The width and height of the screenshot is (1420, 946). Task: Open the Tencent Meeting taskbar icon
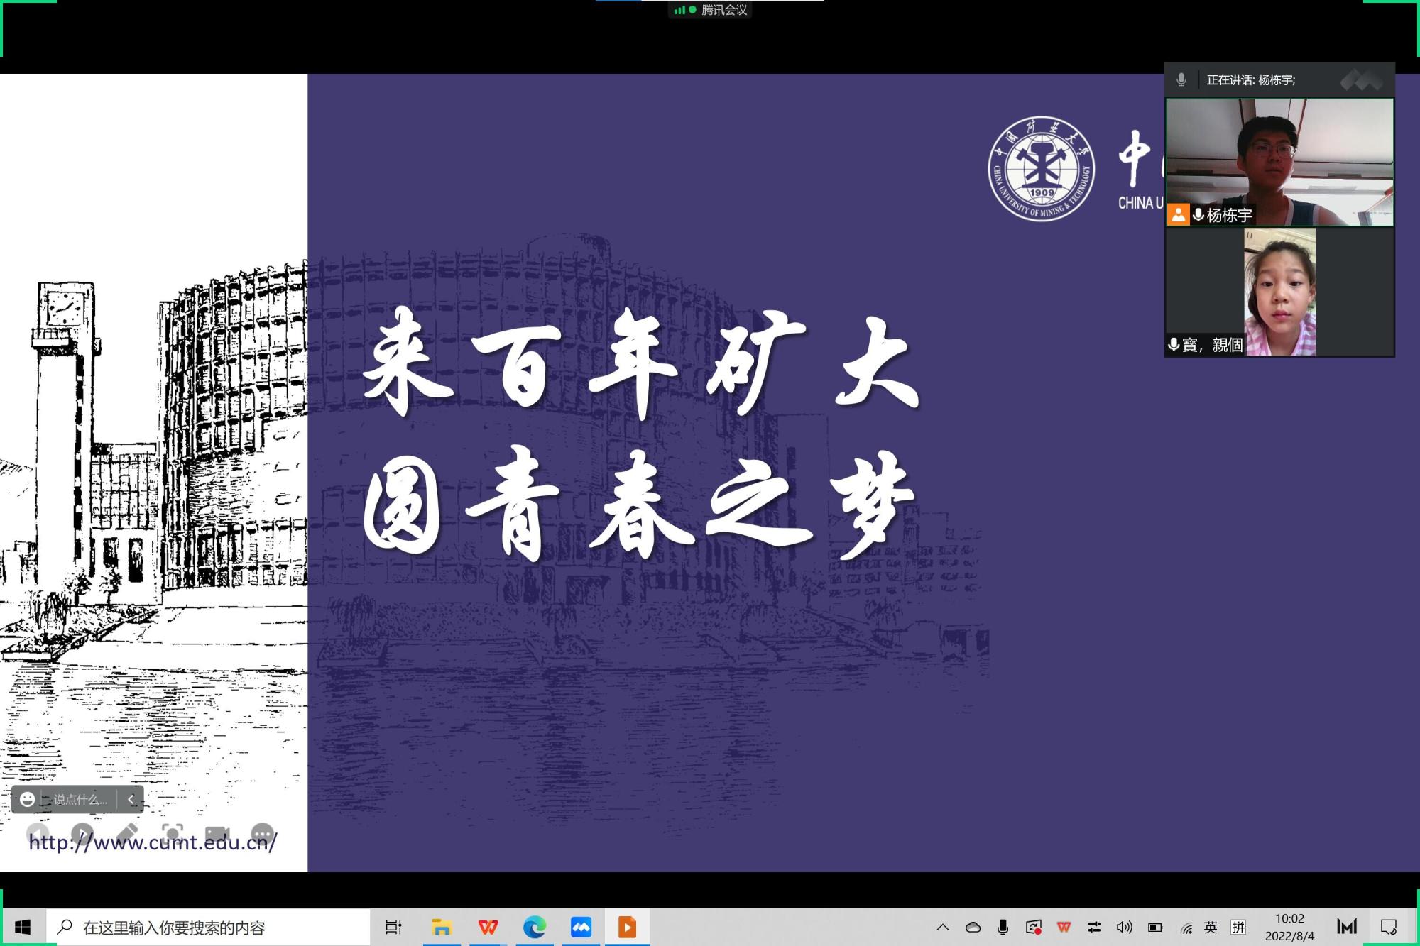[x=581, y=927]
